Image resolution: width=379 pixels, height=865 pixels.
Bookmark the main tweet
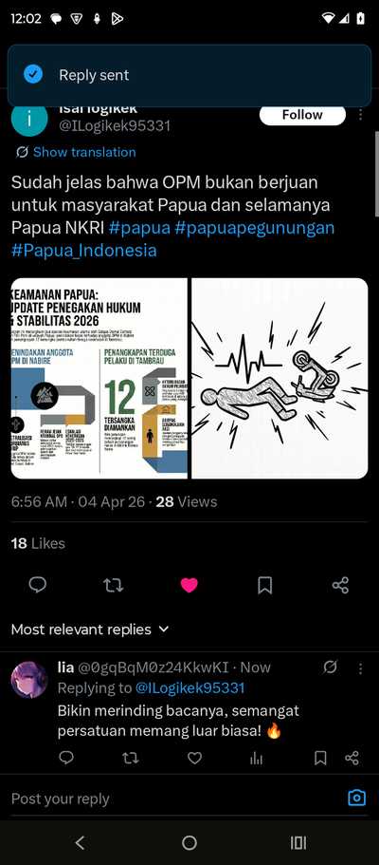265,585
